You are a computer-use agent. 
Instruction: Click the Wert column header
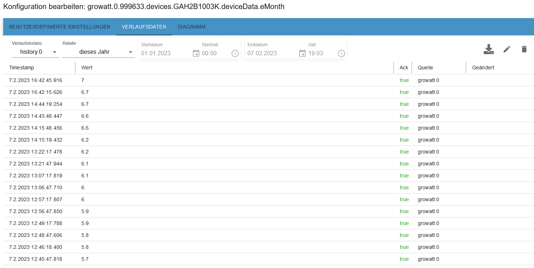(x=87, y=68)
